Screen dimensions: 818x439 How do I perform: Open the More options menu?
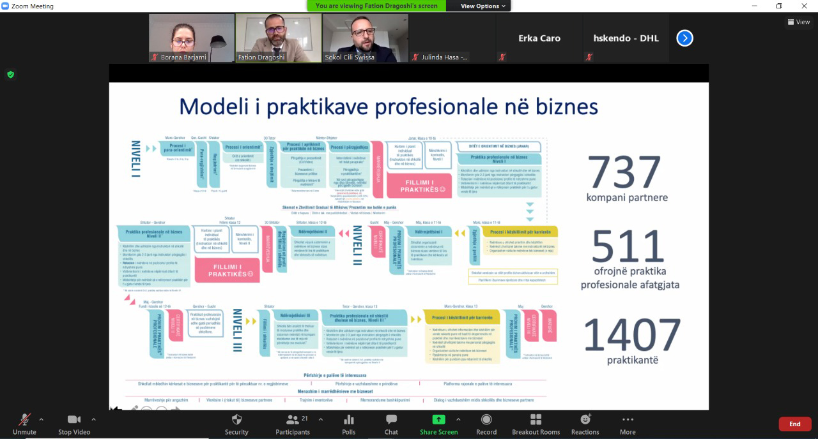[628, 420]
